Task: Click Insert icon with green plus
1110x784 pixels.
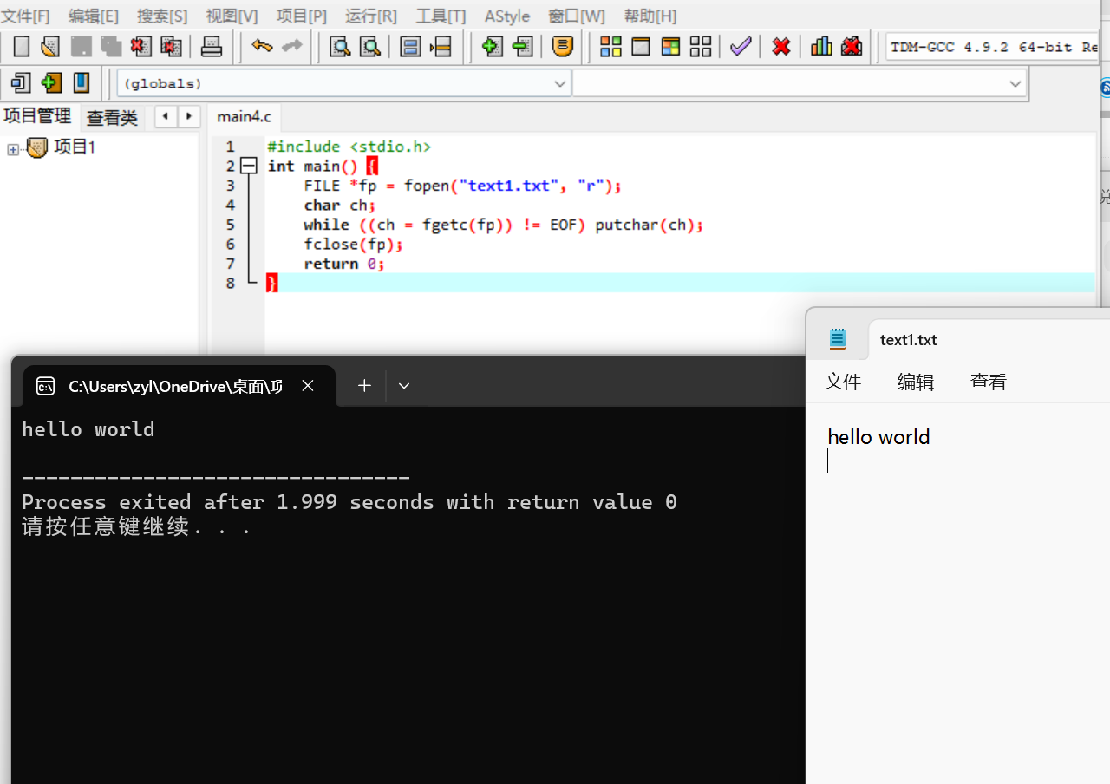Action: click(51, 82)
